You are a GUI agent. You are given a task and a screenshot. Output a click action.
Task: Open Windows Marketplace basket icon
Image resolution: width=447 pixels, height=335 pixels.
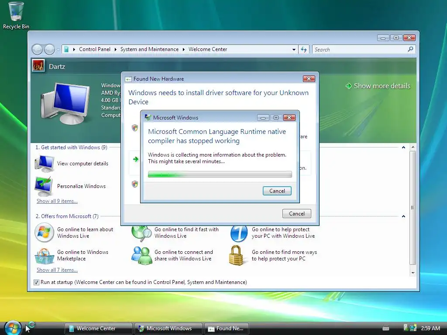(44, 256)
